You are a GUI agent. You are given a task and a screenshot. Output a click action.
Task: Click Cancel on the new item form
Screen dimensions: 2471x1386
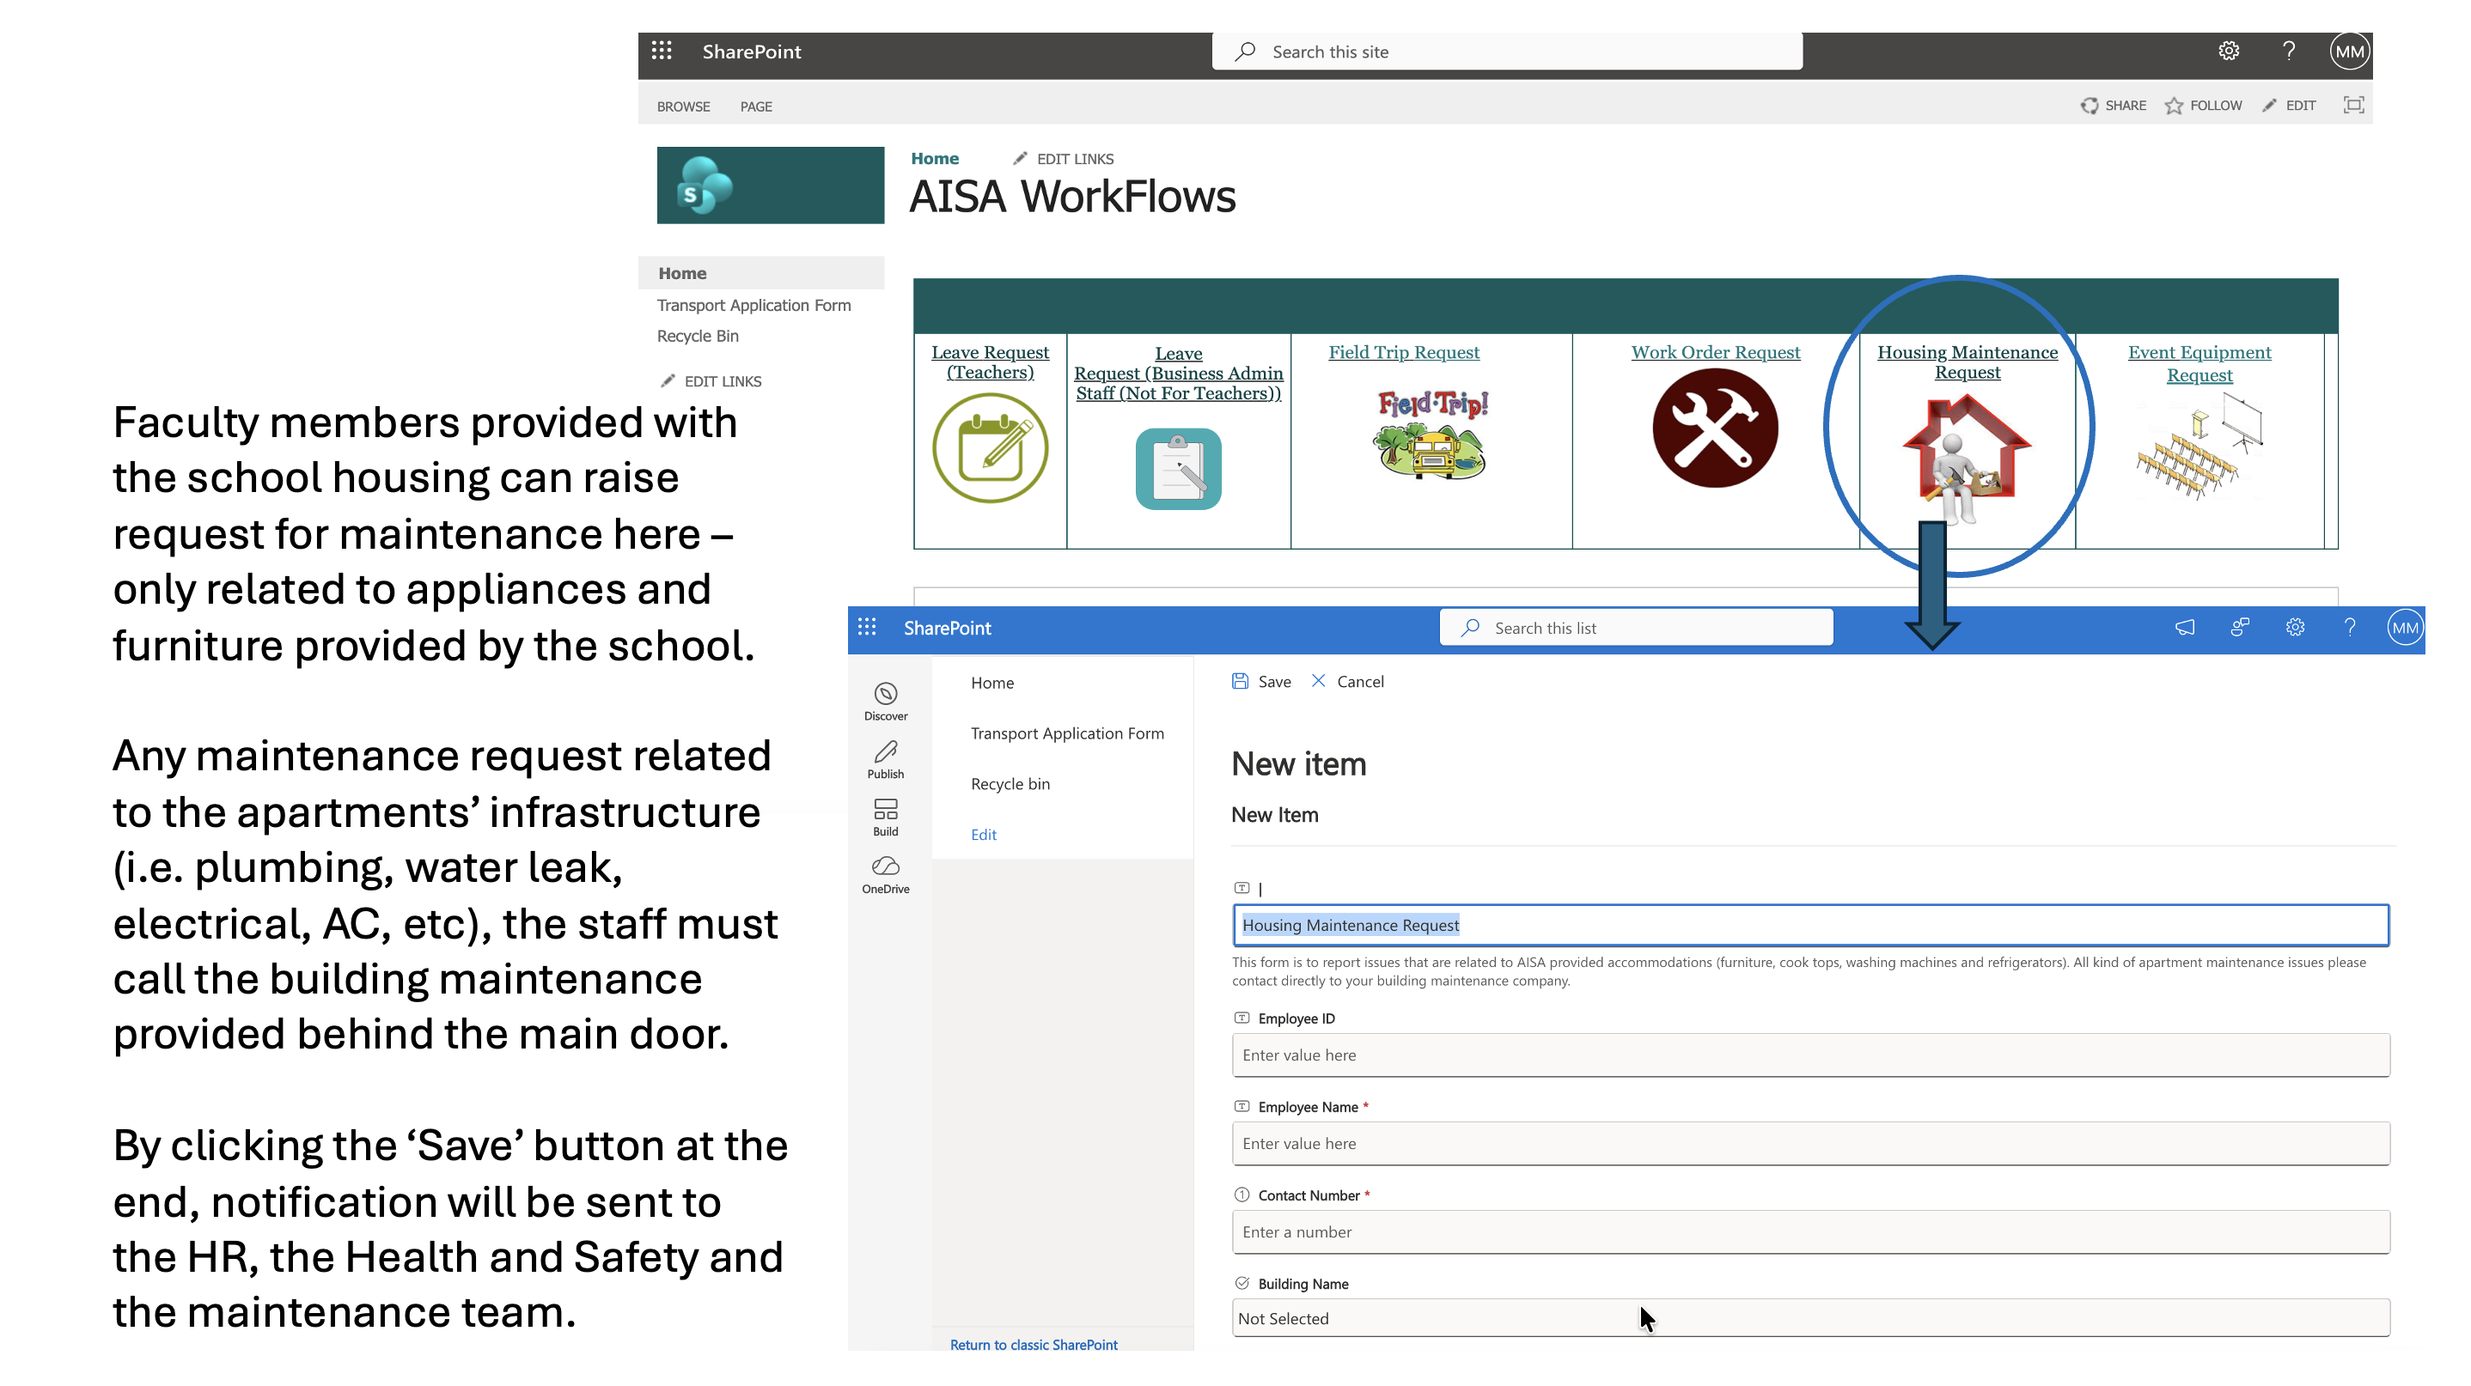click(x=1348, y=682)
